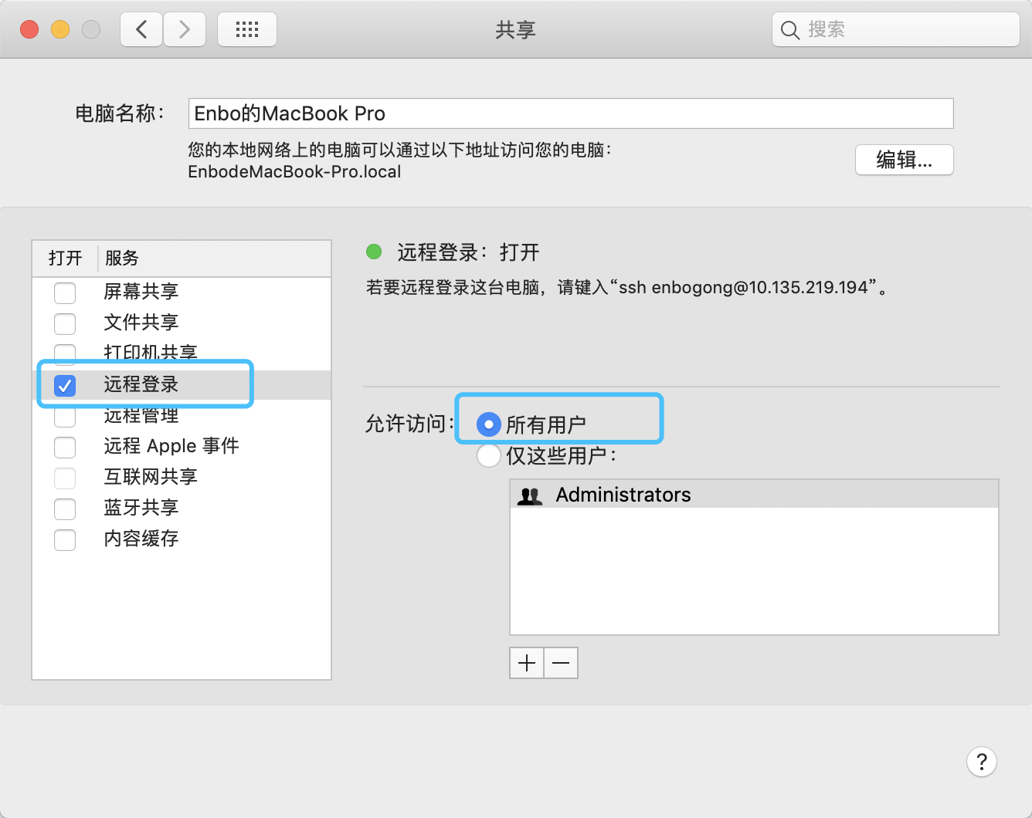Click the ssh enbogong@10.135.219.194 text
The height and width of the screenshot is (818, 1032).
click(x=744, y=288)
